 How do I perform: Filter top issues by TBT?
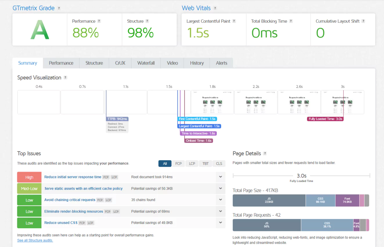coord(205,164)
